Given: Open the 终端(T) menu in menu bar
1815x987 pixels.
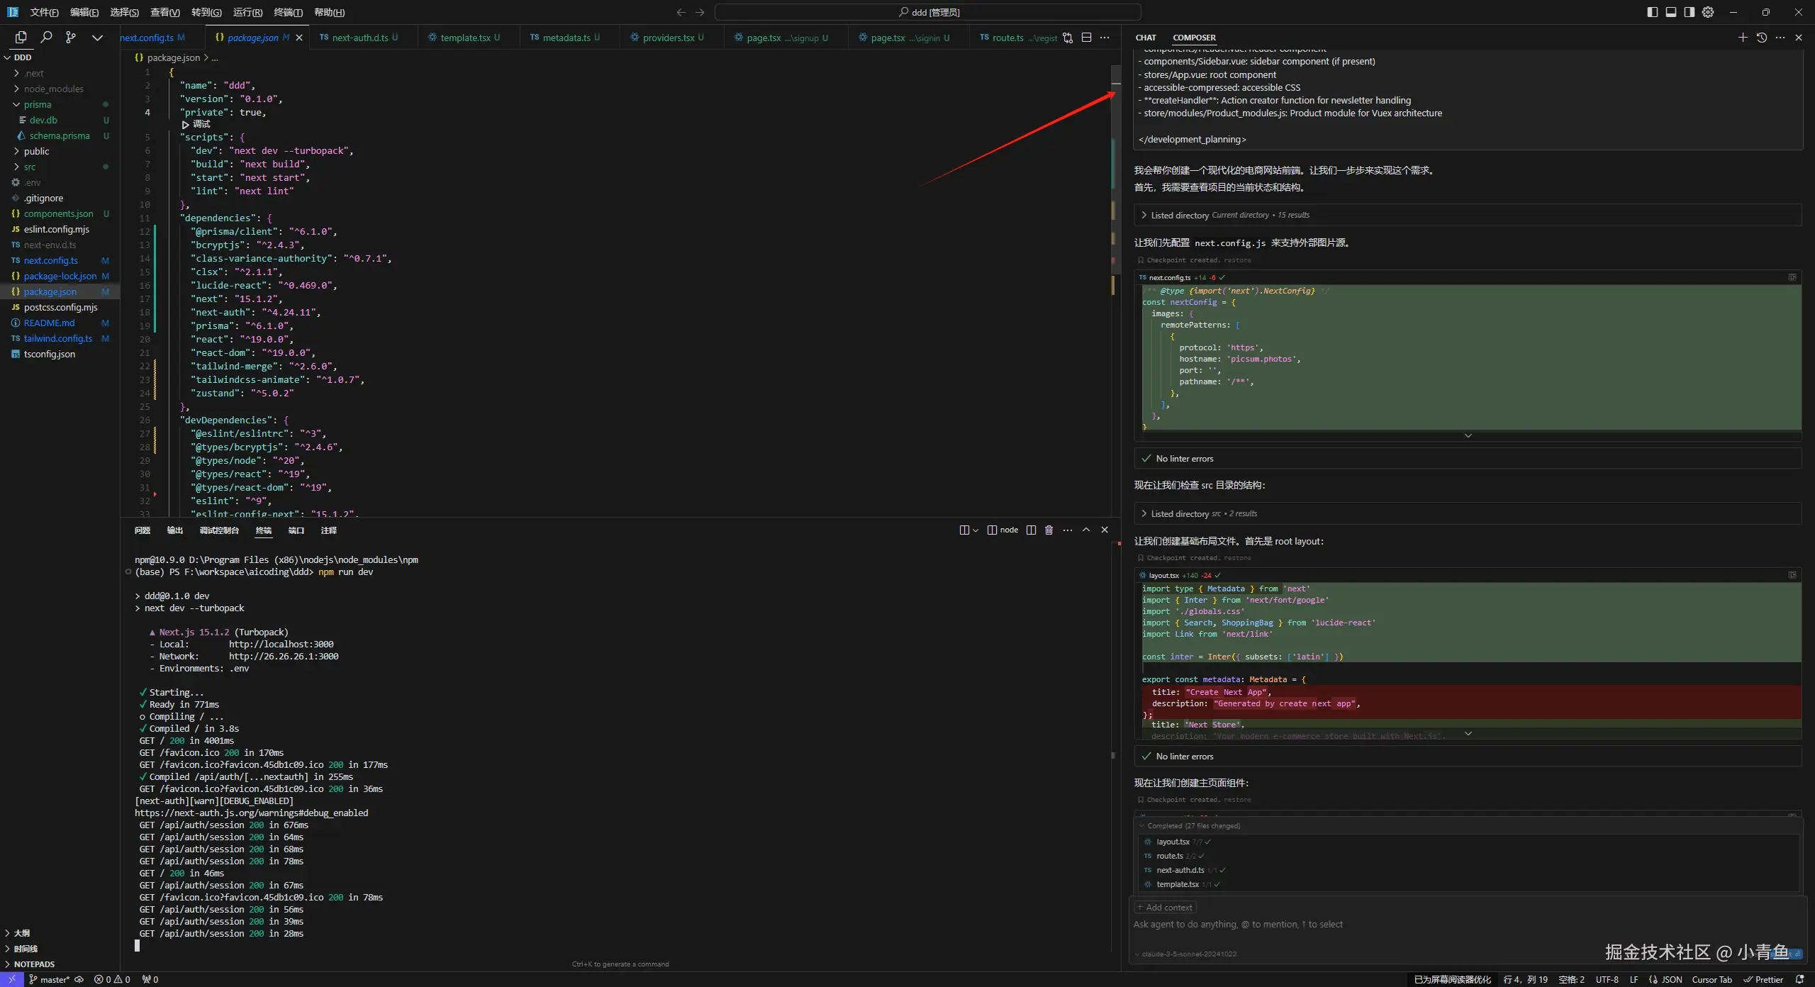Looking at the screenshot, I should pyautogui.click(x=288, y=12).
